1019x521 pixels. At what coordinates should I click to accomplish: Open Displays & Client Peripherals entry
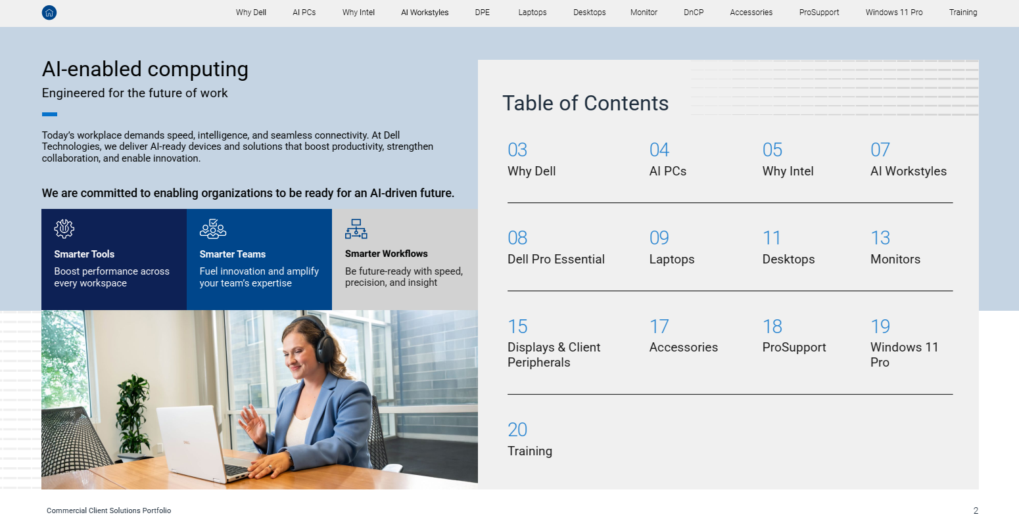(554, 345)
